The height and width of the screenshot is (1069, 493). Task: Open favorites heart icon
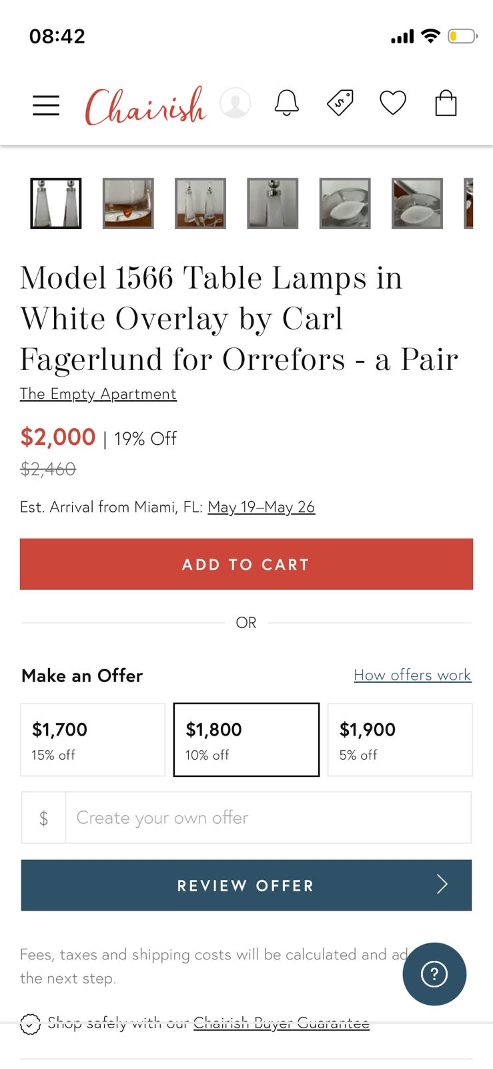(x=393, y=103)
